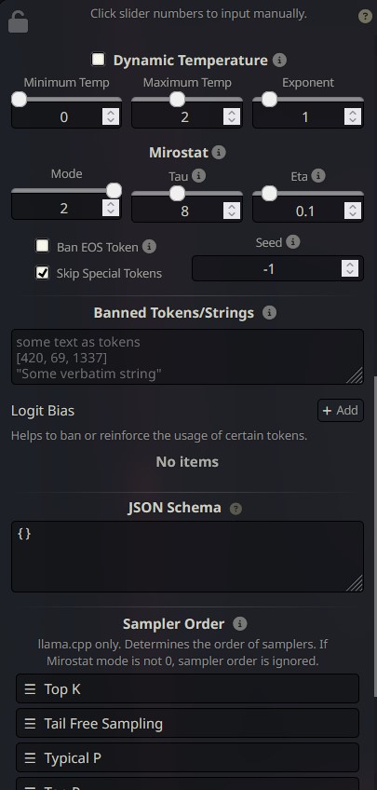Show Dynamic Temperature info icon

(279, 61)
